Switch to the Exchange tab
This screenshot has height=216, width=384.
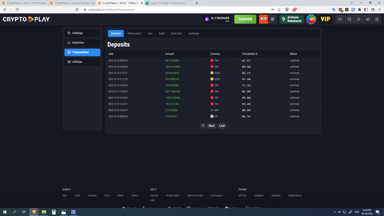pyautogui.click(x=194, y=34)
